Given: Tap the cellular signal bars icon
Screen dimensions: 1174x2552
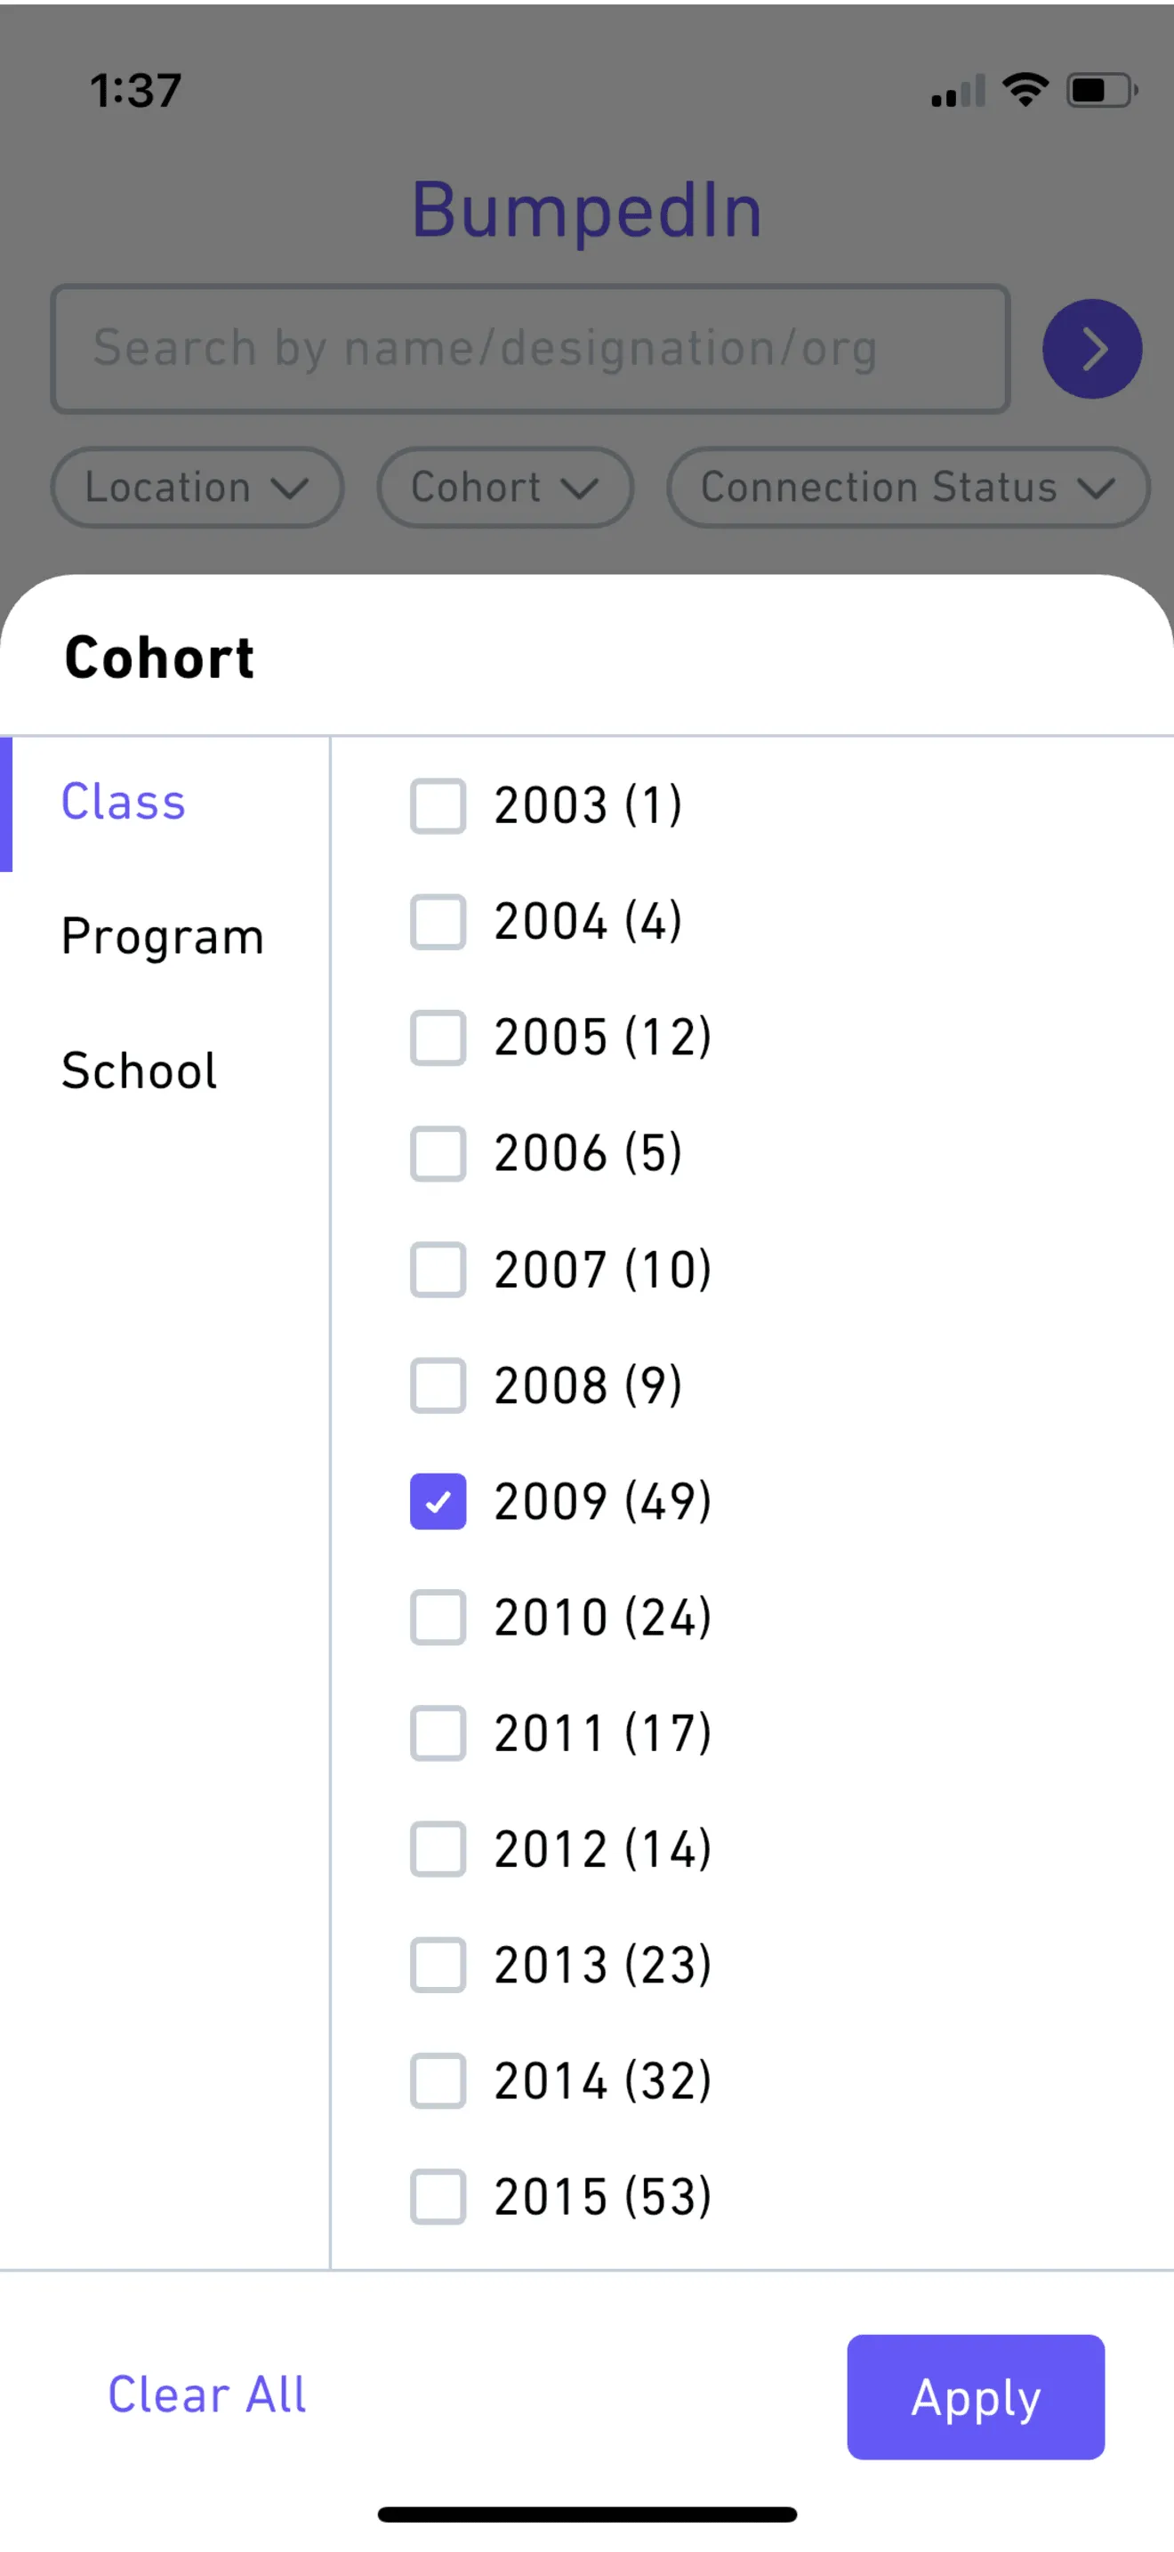Looking at the screenshot, I should pos(957,93).
